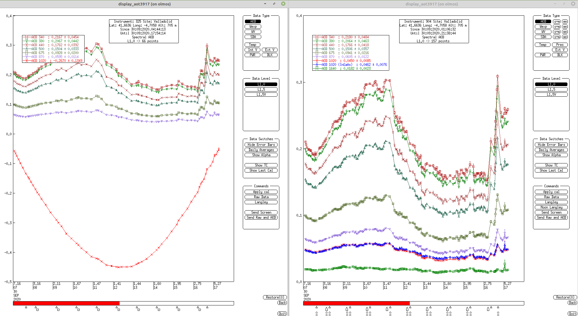Toggle Show TC in left window
The height and width of the screenshot is (316, 578).
pos(261,165)
